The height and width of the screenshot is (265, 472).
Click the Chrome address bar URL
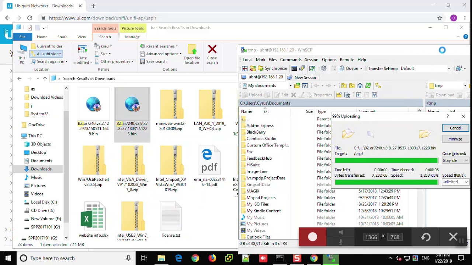(x=103, y=18)
